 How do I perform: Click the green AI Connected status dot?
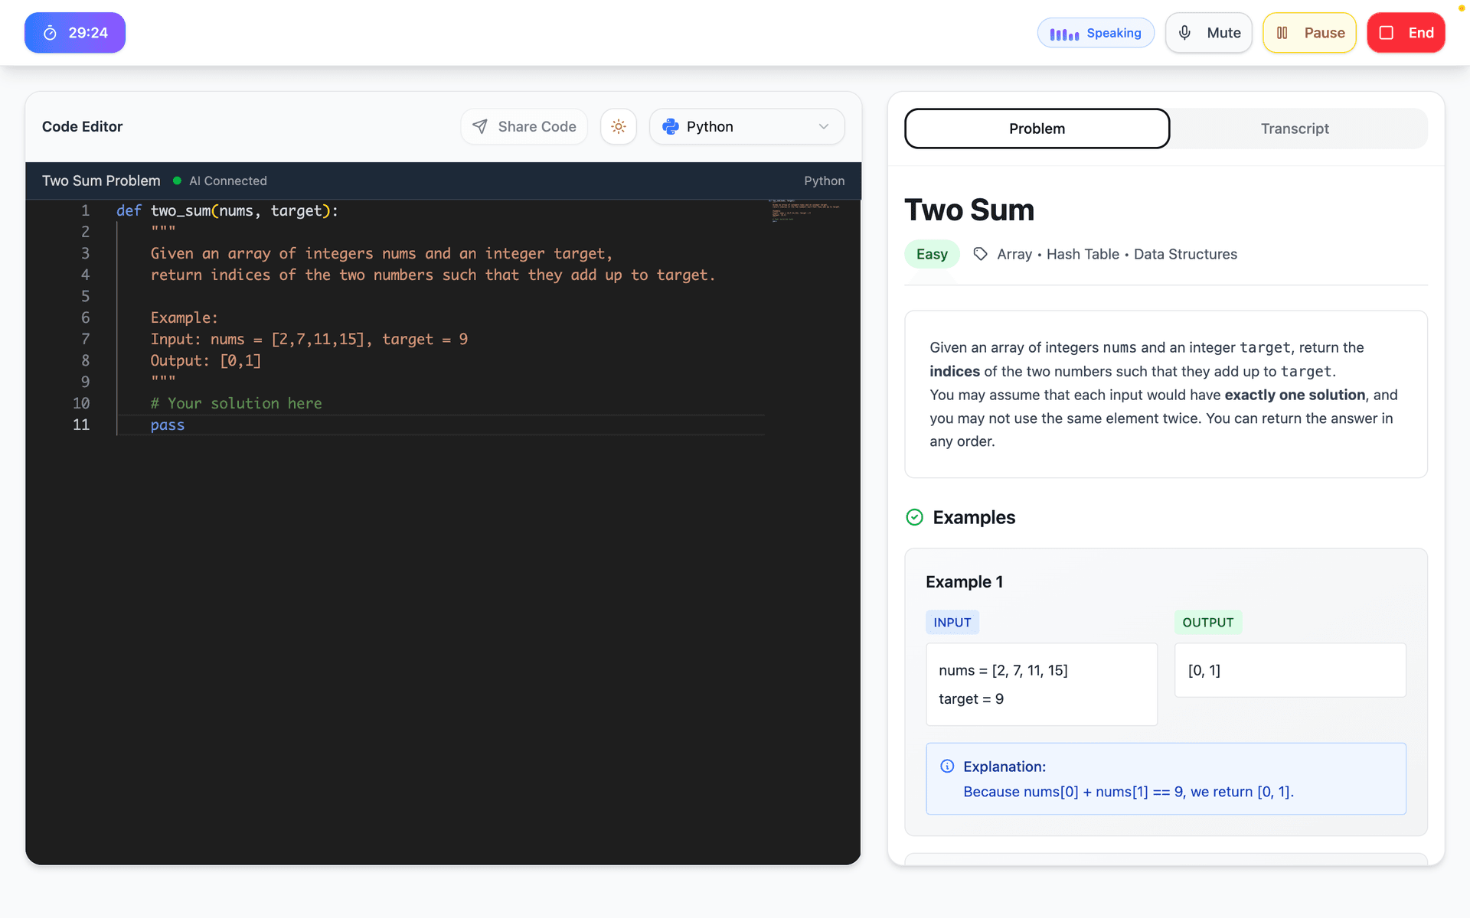[x=177, y=181]
